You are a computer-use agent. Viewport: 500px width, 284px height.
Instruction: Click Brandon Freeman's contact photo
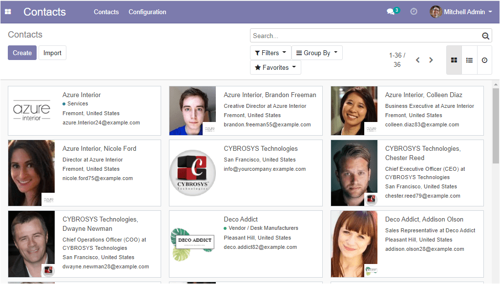tap(192, 111)
